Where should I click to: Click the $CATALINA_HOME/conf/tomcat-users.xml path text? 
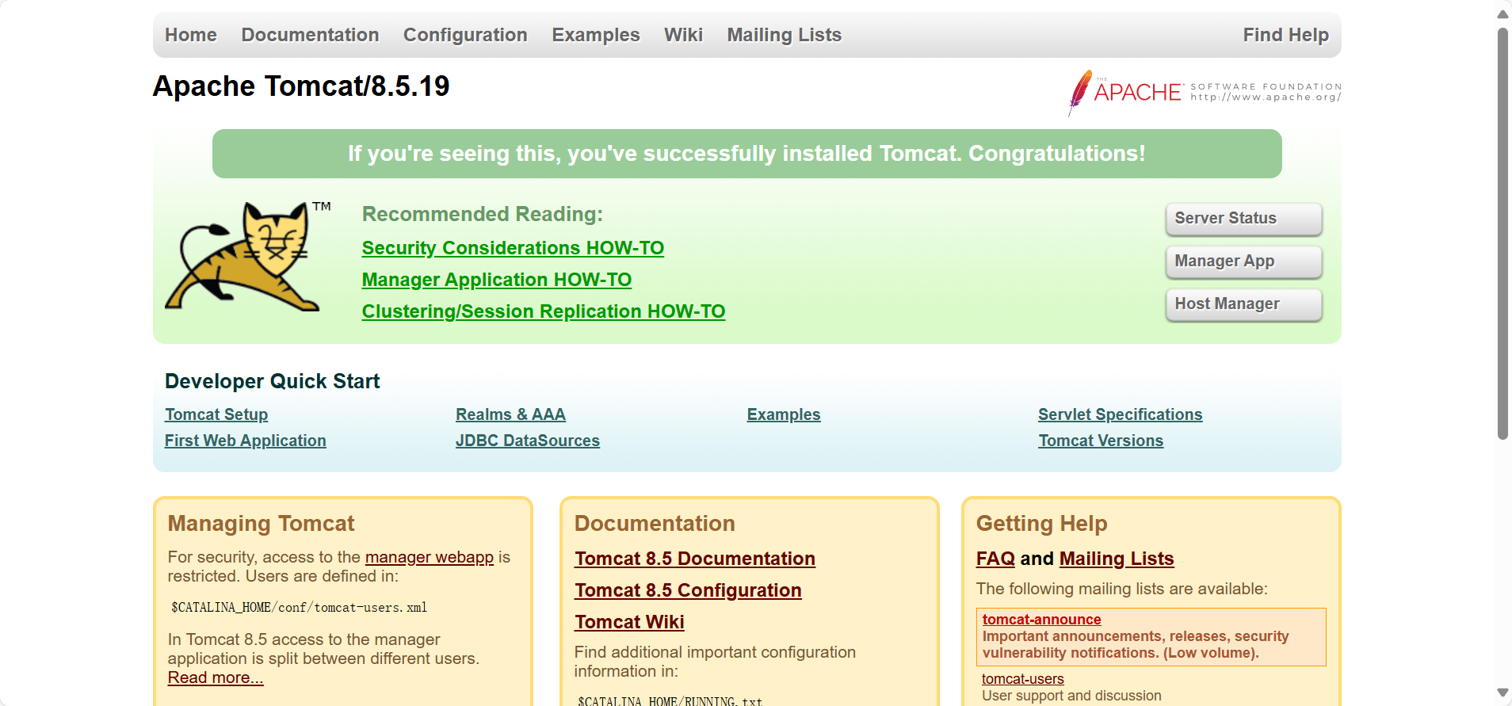tap(299, 608)
